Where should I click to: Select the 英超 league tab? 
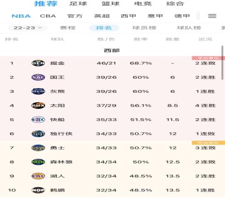[x=102, y=16]
